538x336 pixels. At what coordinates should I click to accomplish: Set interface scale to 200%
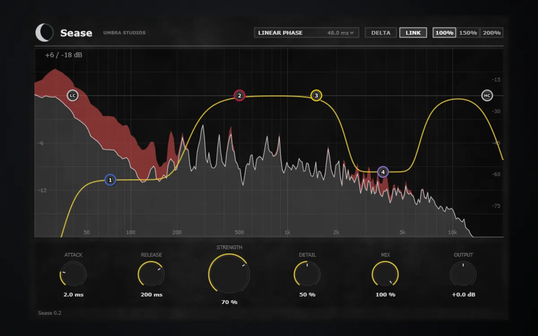pos(492,33)
